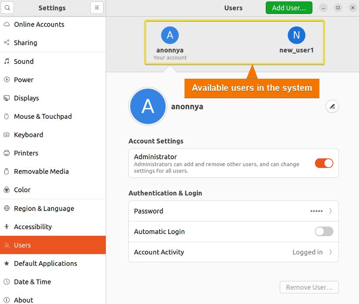Click the anonnya name beside large avatar
The height and width of the screenshot is (304, 359).
(x=187, y=107)
